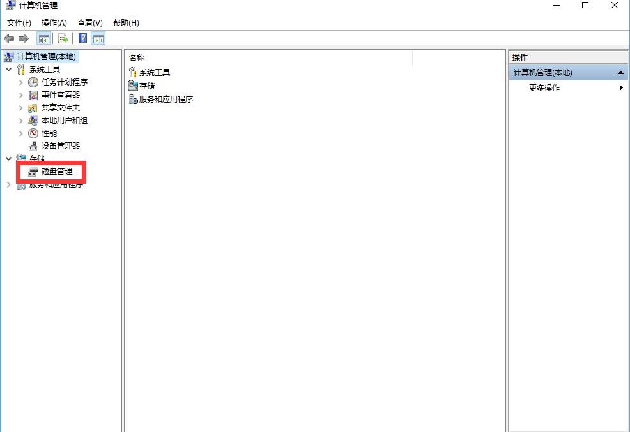Select 任务计划程序 label in the tree
630x432 pixels.
[x=65, y=82]
